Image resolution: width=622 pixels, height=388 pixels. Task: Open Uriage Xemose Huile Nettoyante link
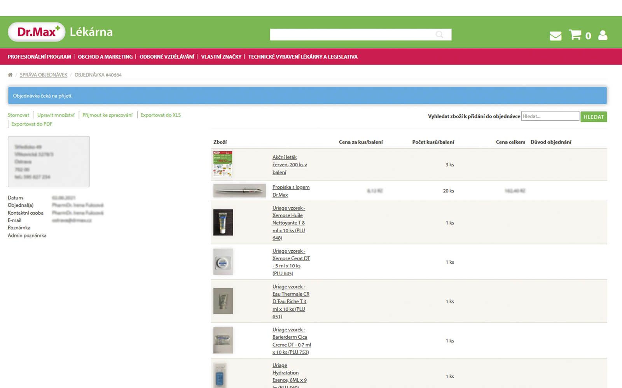(x=289, y=223)
